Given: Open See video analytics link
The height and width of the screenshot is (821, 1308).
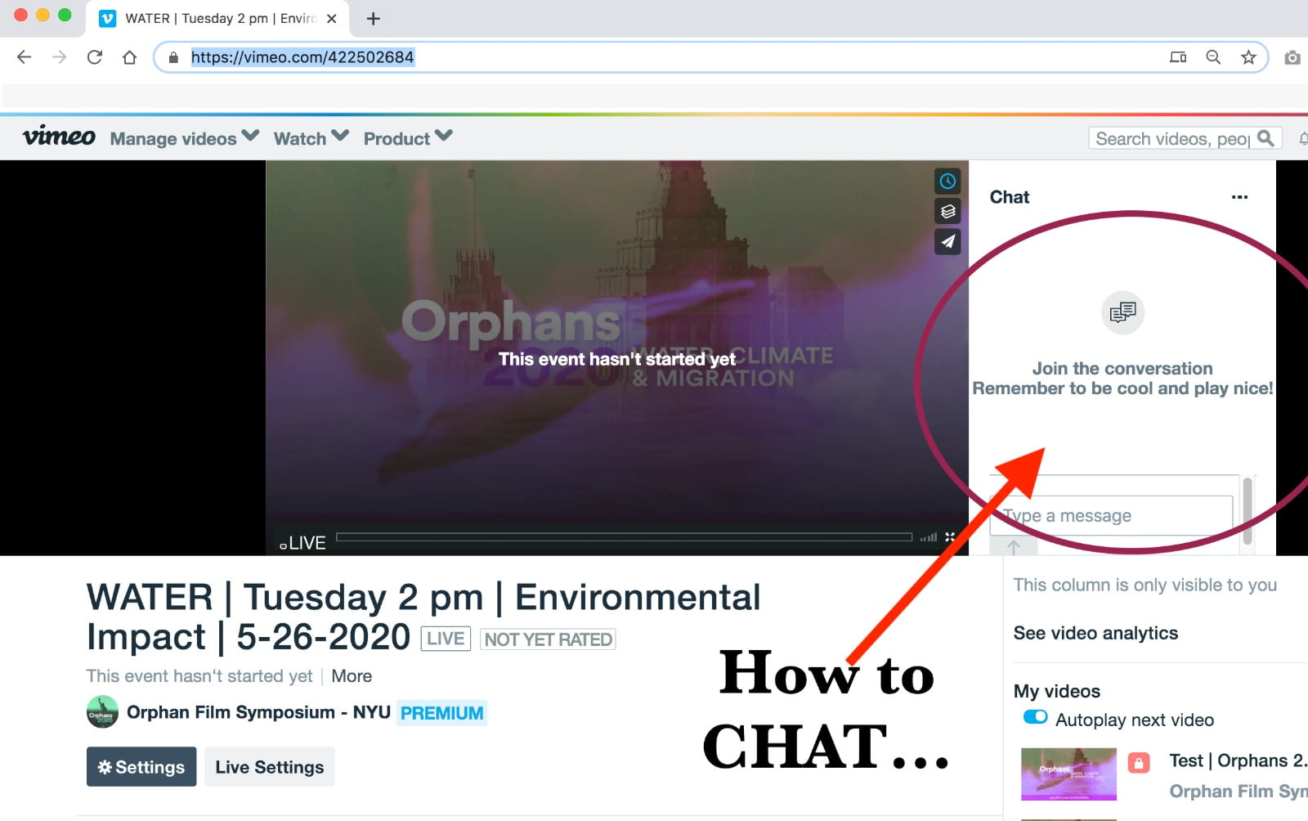Looking at the screenshot, I should [x=1095, y=633].
